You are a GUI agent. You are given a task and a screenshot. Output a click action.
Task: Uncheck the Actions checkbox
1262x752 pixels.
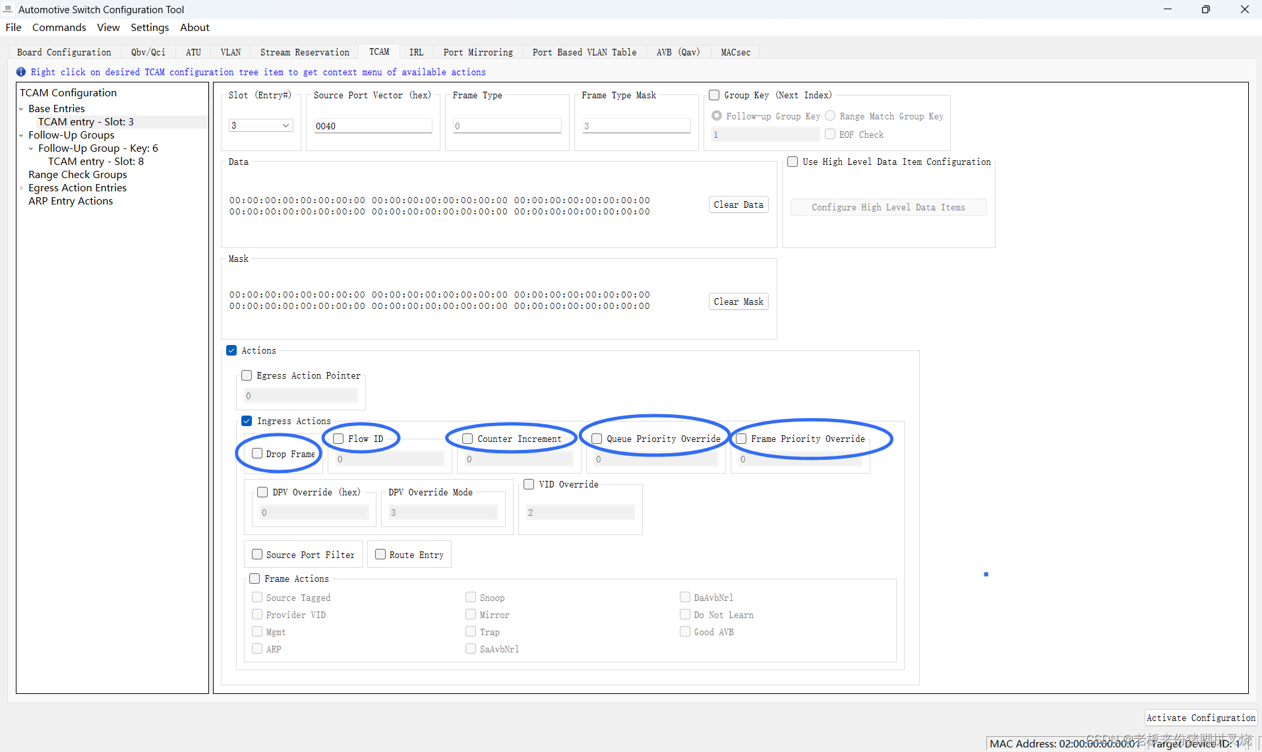click(231, 350)
